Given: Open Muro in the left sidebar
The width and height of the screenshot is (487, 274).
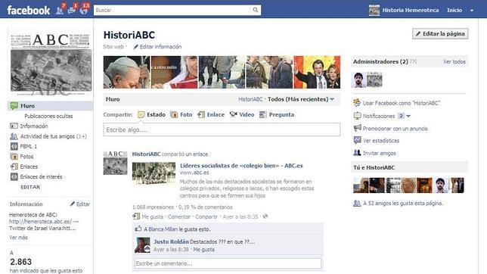Looking at the screenshot, I should pyautogui.click(x=50, y=106).
